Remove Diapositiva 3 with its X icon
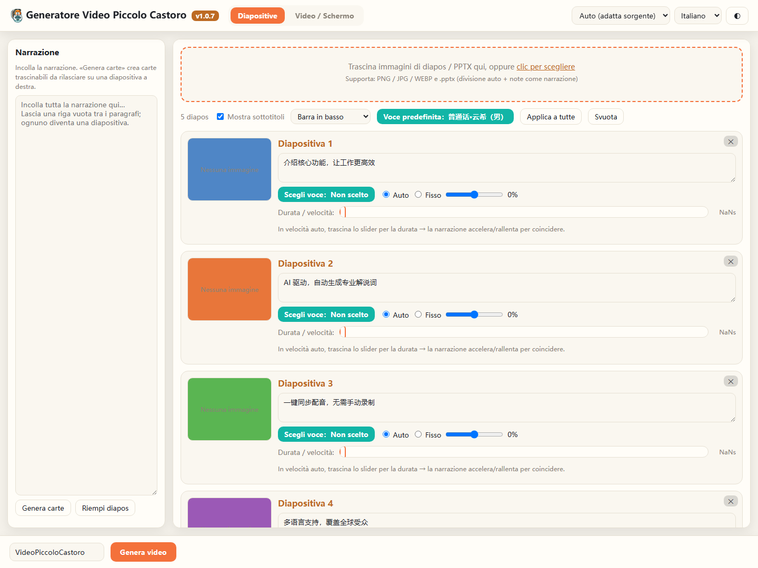 point(731,381)
